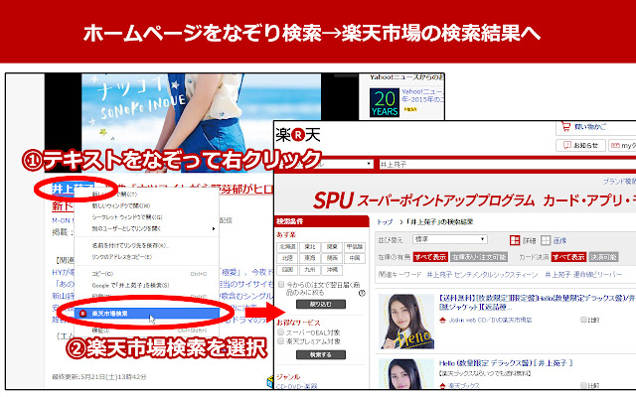Select 関東 region button
This screenshot has width=636, height=397.
click(x=332, y=247)
